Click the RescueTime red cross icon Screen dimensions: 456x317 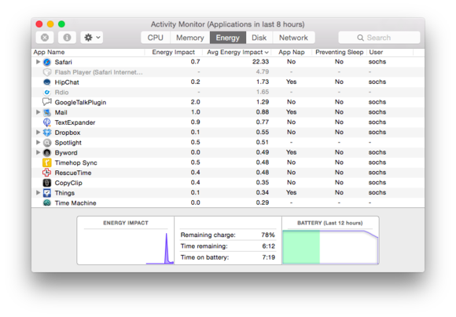tap(47, 173)
